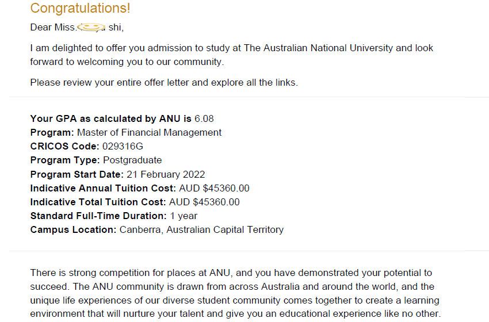Select the GPA value 6.08
This screenshot has width=489, height=322.
(x=204, y=119)
